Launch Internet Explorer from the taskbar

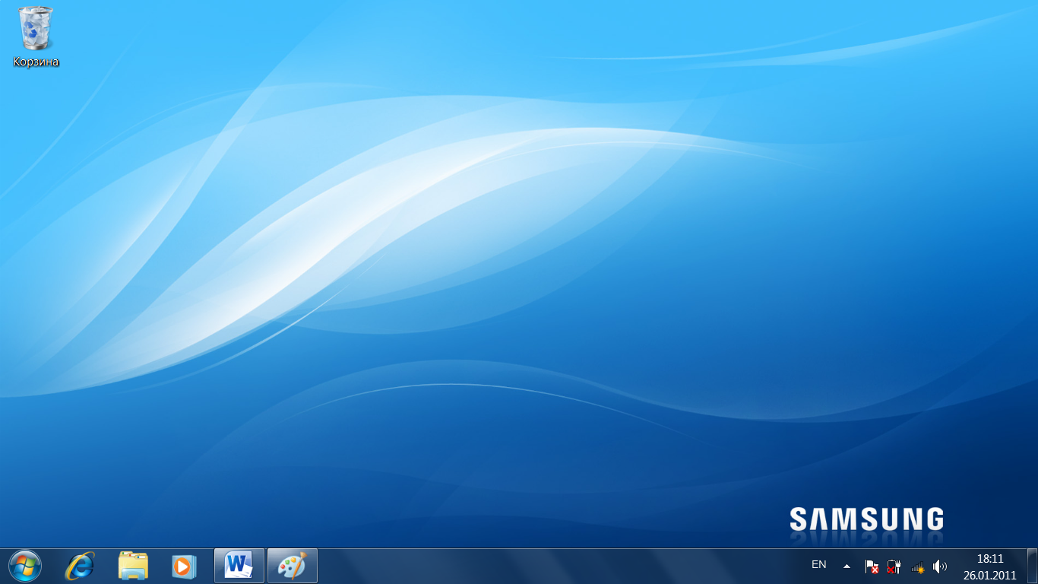[x=81, y=566]
